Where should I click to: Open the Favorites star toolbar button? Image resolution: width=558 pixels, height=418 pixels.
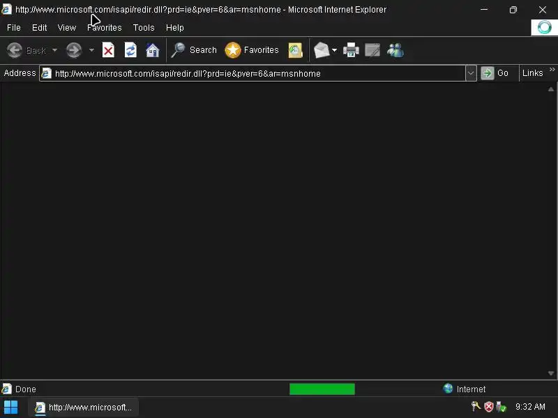coord(252,50)
